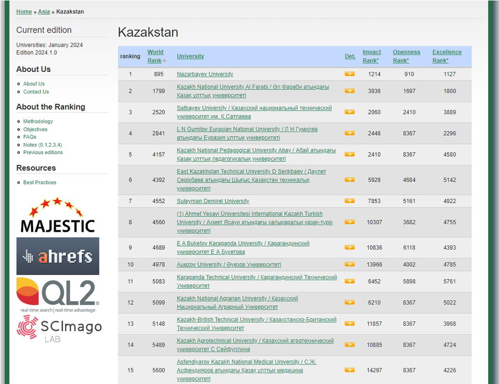
Task: Open details icon for Satbayev University row
Action: 349,112
